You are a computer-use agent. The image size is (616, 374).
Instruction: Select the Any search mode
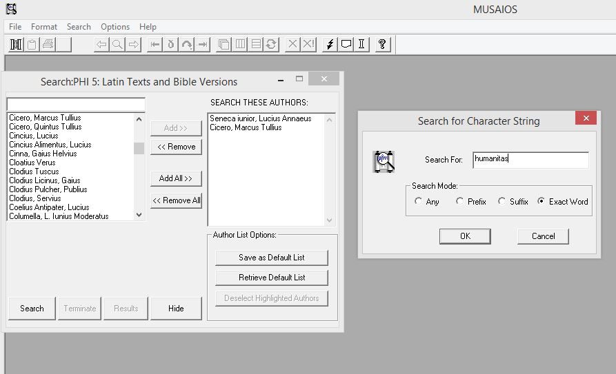tap(419, 202)
